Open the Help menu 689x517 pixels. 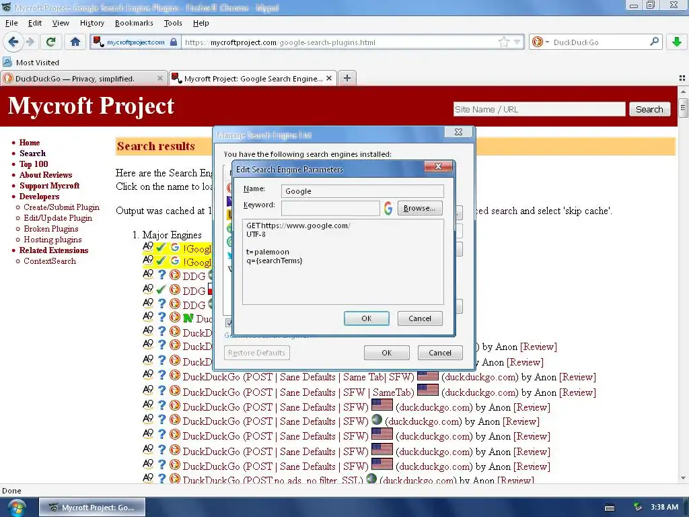coord(201,23)
